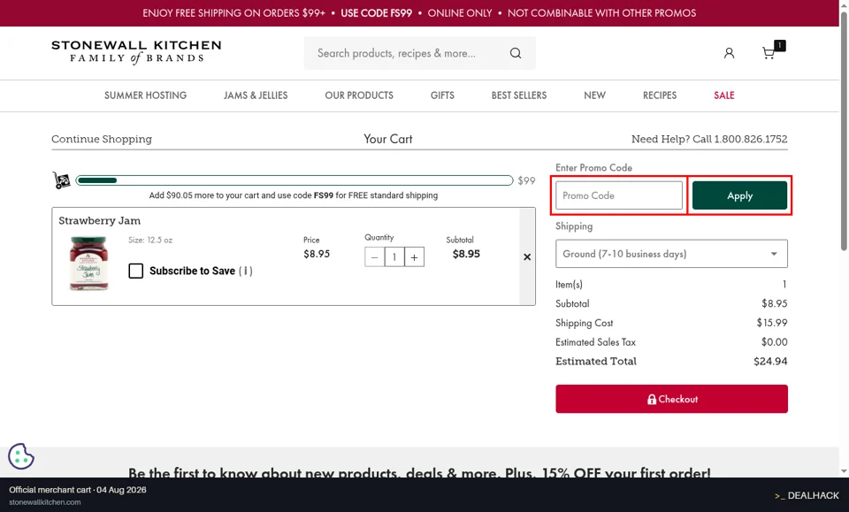Click the red Checkout button
The image size is (849, 512).
coord(671,399)
